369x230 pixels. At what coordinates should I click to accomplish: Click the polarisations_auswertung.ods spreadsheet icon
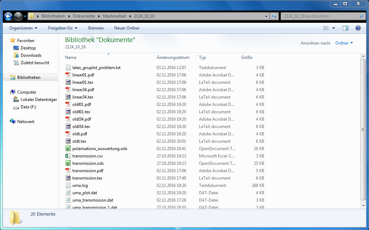point(69,149)
